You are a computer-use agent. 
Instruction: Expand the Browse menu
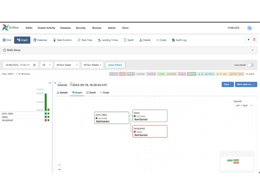pos(97,28)
